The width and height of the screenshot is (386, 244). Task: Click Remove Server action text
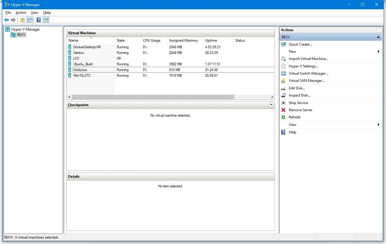pos(301,110)
